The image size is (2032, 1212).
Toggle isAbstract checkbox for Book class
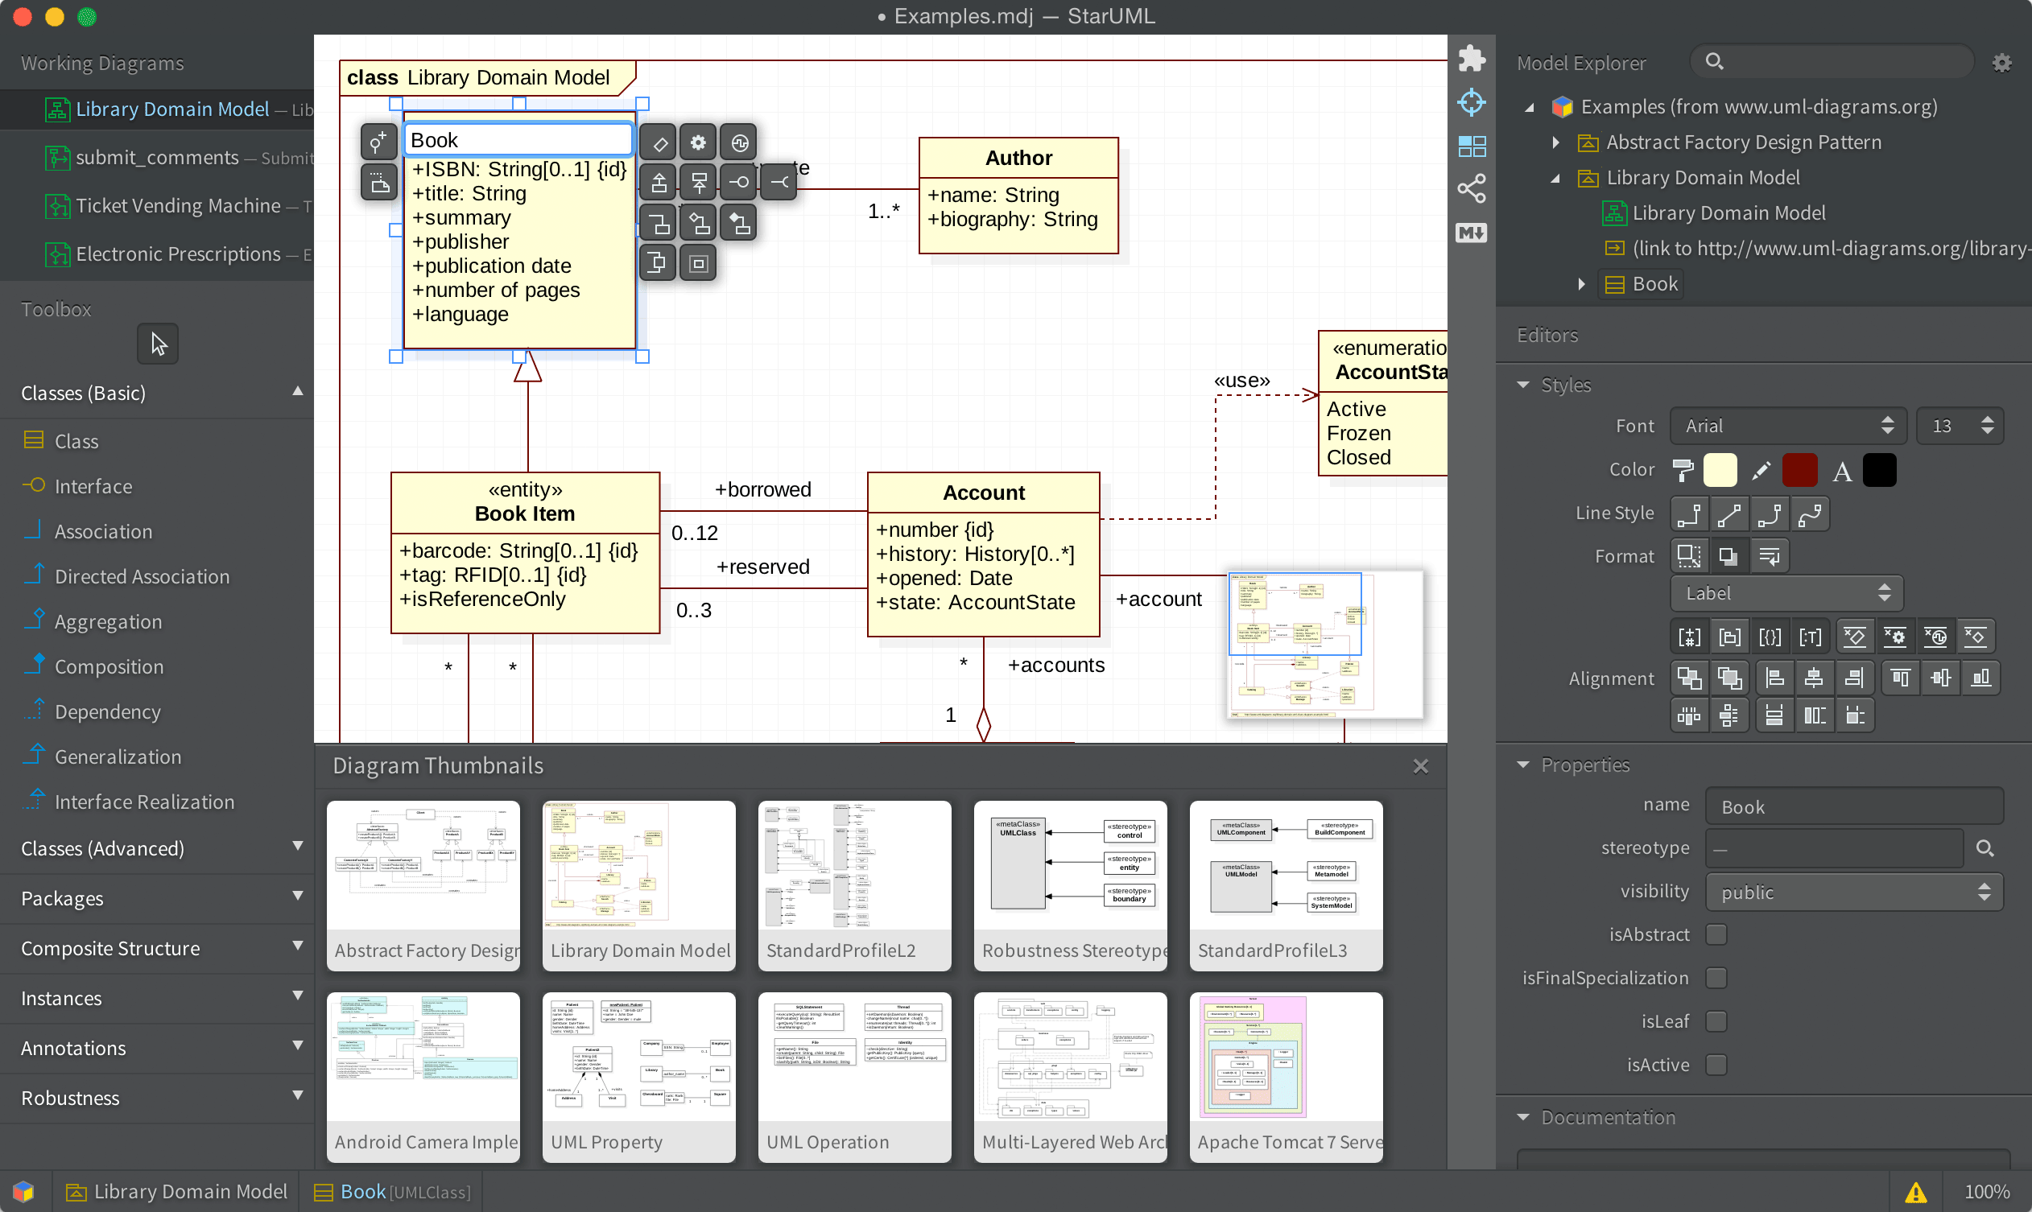coord(1716,934)
